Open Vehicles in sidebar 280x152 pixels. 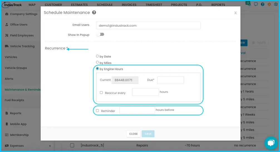click(11, 57)
